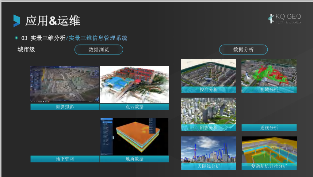This screenshot has width=313, height=177.
Task: Open the 复杂基坑开挖分析 thumbnail
Action: [x=269, y=150]
